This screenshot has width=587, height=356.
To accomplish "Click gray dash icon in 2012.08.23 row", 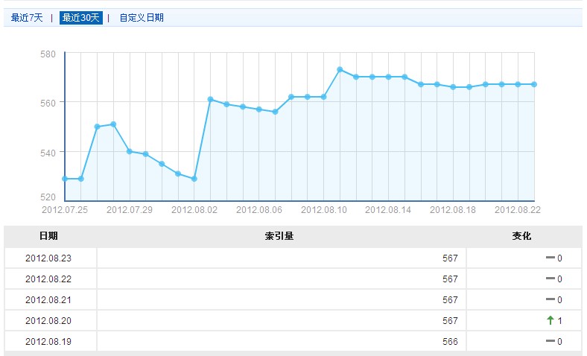I will coord(550,258).
